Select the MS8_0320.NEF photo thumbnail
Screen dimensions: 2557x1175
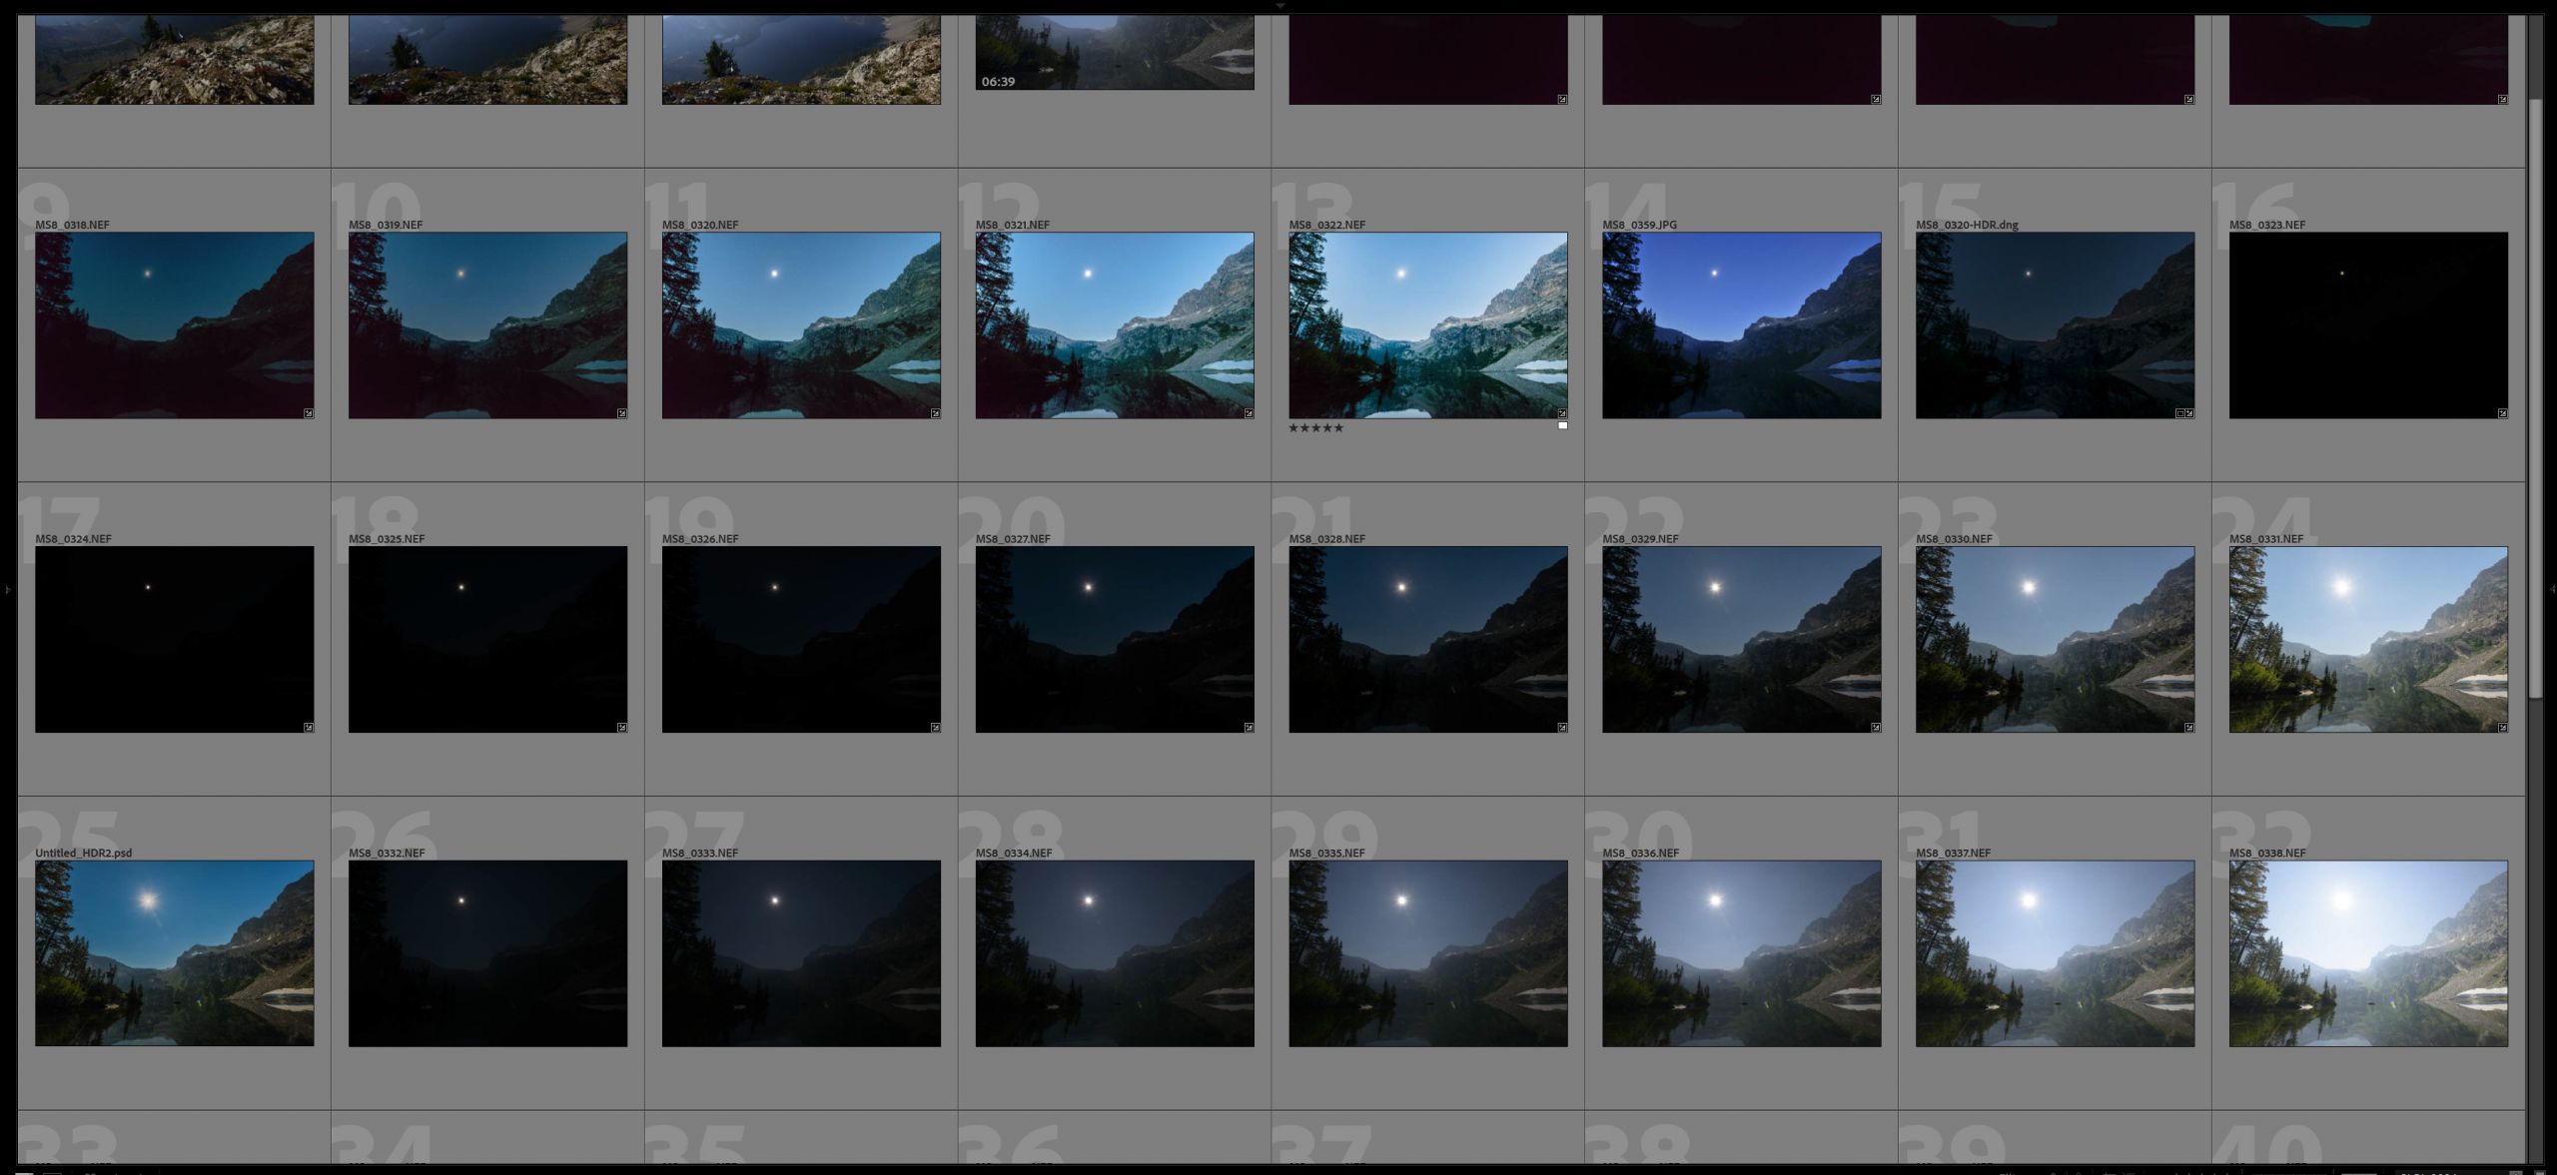(801, 325)
